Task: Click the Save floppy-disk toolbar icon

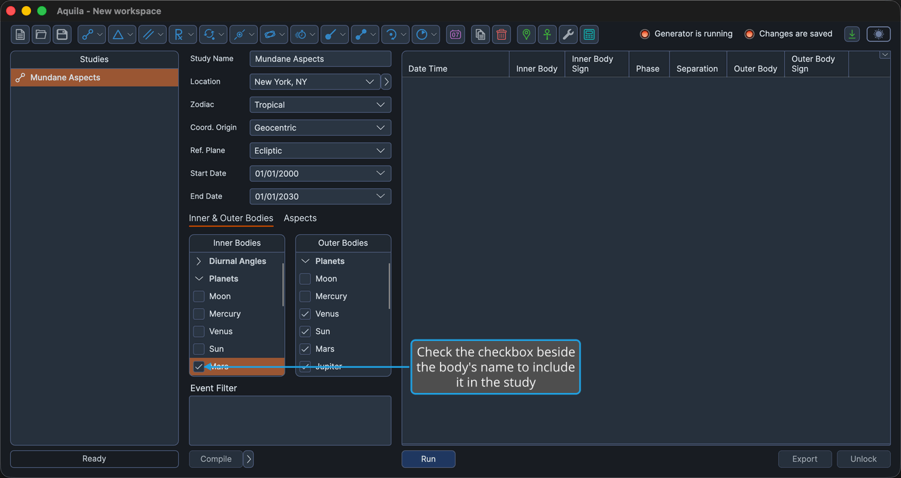Action: tap(62, 34)
